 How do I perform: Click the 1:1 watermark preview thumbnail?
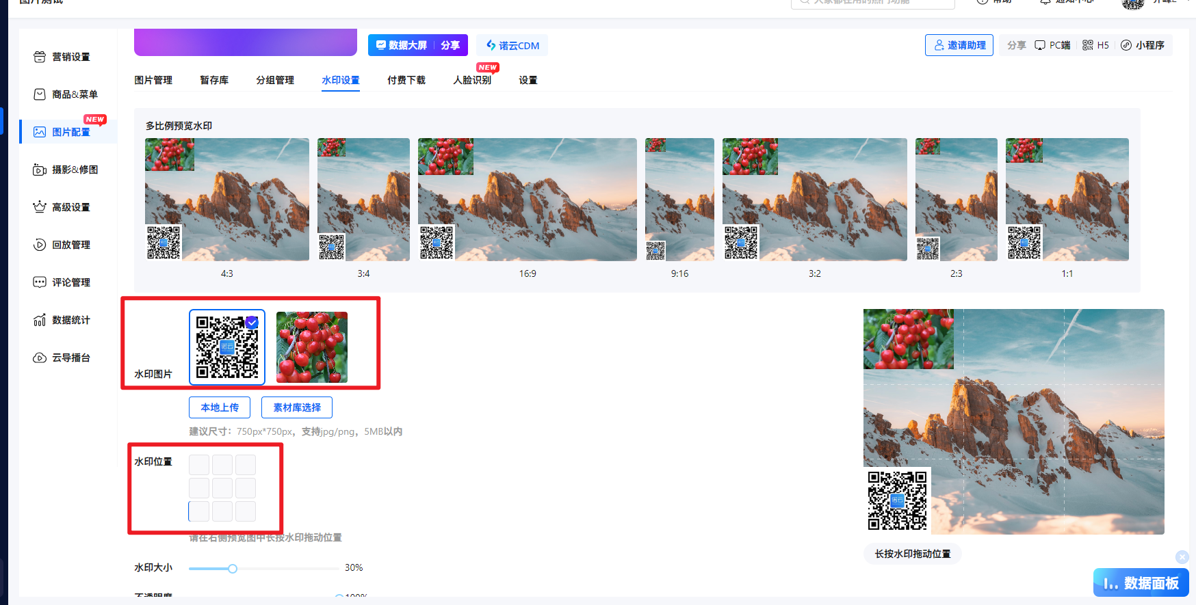click(x=1067, y=200)
